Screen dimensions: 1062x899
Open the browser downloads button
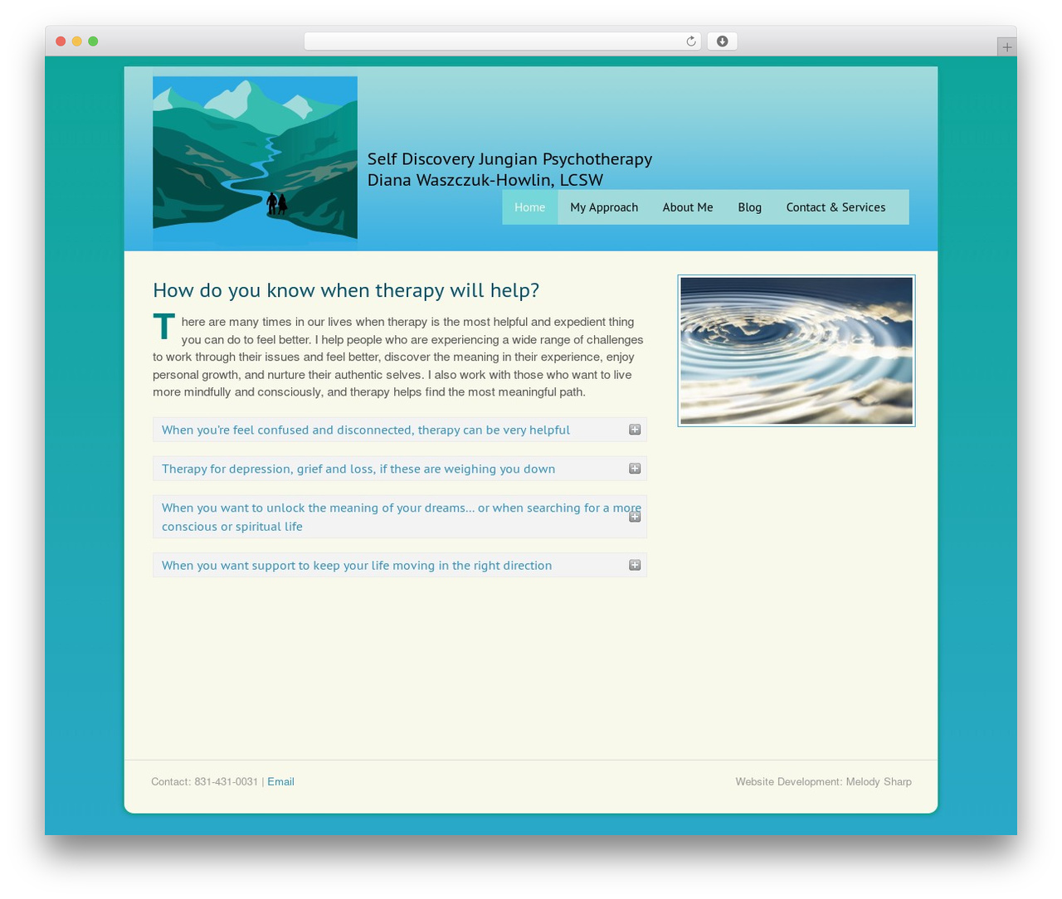click(x=722, y=41)
